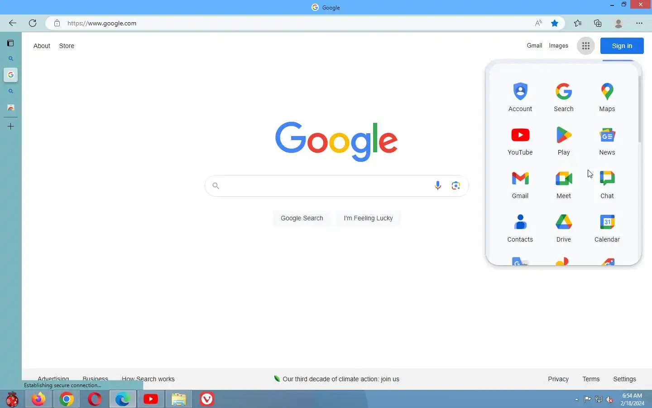
Task: Open the Terms footer link
Action: point(591,379)
